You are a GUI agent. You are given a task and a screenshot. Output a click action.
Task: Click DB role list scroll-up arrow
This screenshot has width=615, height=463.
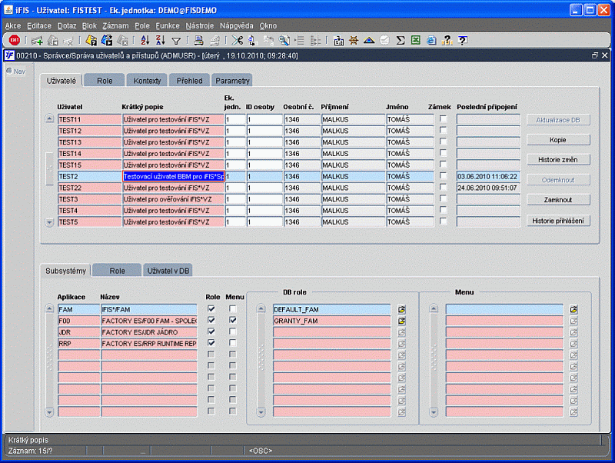261,308
